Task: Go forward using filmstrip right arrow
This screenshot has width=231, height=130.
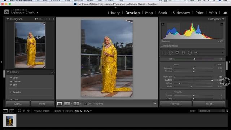Action: pyautogui.click(x=28, y=111)
